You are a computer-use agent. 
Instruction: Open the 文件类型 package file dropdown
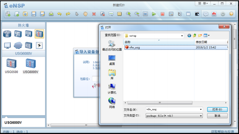point(201,115)
